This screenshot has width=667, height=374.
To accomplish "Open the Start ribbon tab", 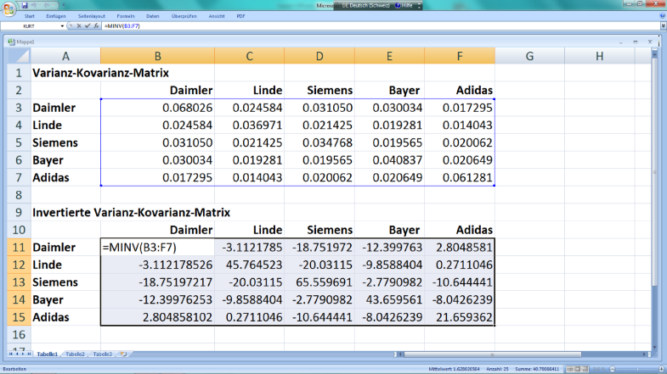I will (30, 16).
